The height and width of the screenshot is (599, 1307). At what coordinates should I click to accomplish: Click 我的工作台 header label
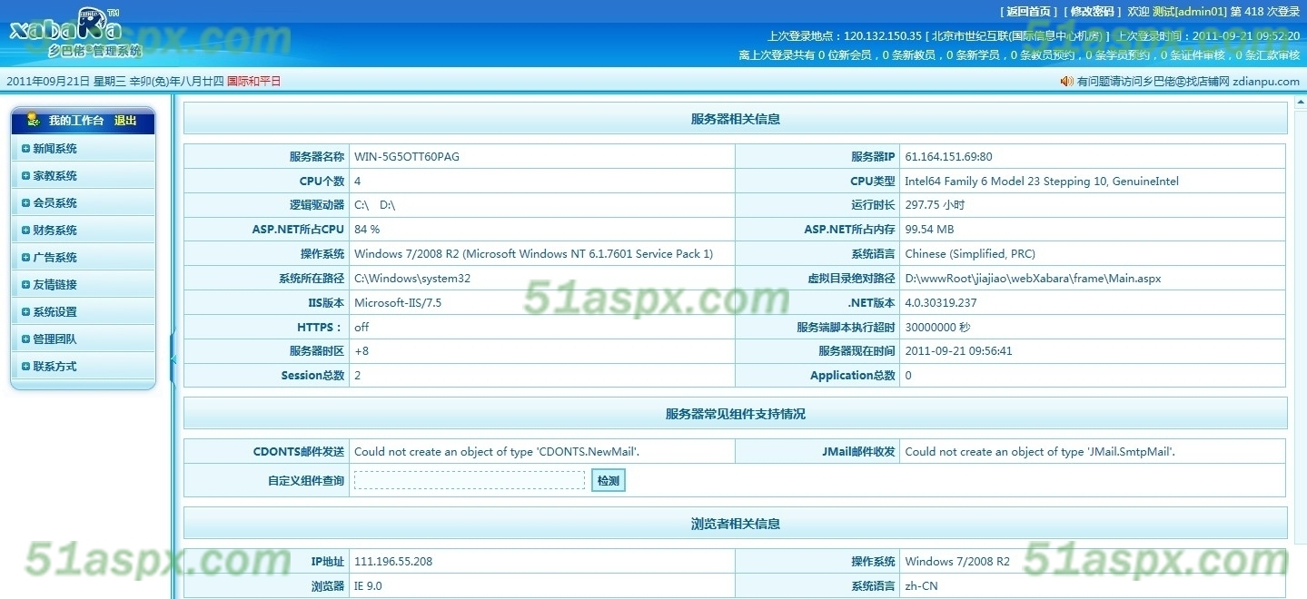[76, 121]
